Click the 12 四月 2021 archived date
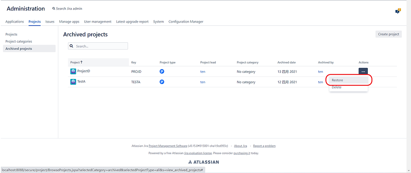Image resolution: width=411 pixels, height=173 pixels. [x=287, y=82]
